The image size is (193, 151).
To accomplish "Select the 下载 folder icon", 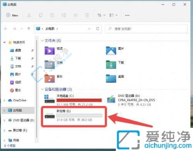I will click(111, 65).
